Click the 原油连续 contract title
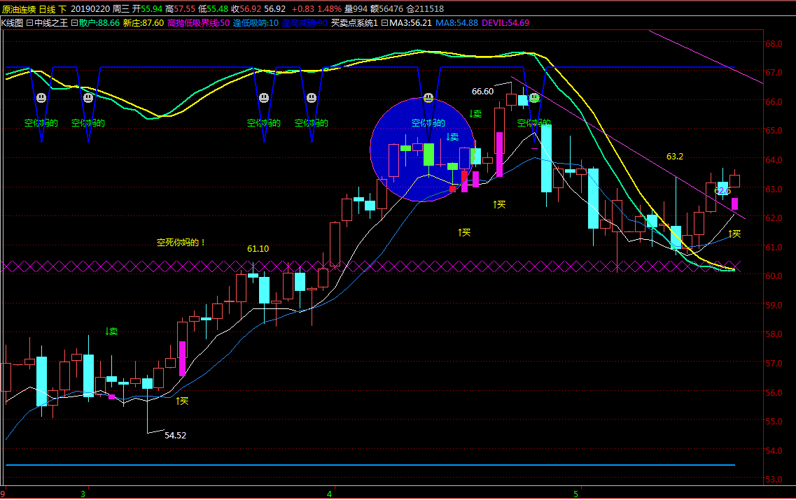 (18, 9)
